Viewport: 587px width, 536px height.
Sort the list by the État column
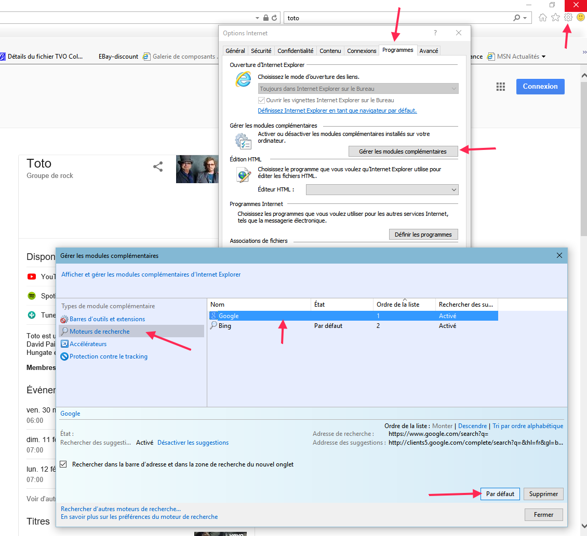pos(342,305)
